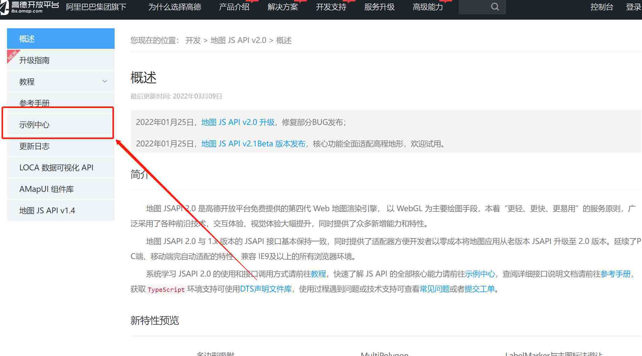Click the 新特性预览 section heading
Image resolution: width=642 pixels, height=356 pixels.
[155, 320]
